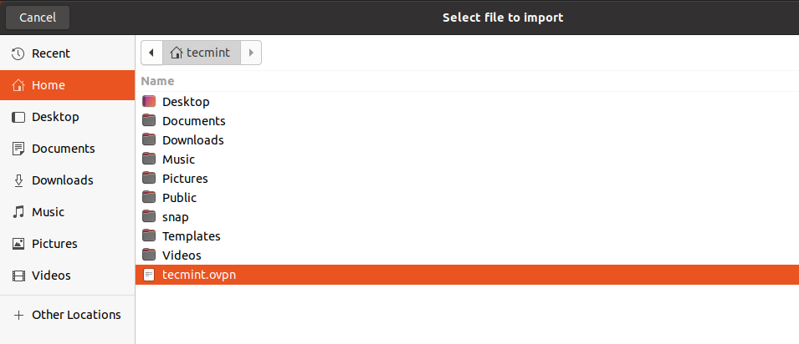Screen dimensions: 799x344
Task: Click the Home icon in sidebar
Action: pyautogui.click(x=18, y=85)
